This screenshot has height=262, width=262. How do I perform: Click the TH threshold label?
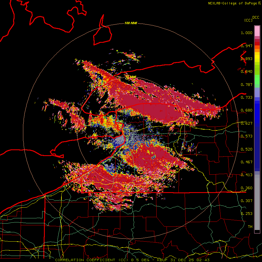pyautogui.click(x=250, y=227)
